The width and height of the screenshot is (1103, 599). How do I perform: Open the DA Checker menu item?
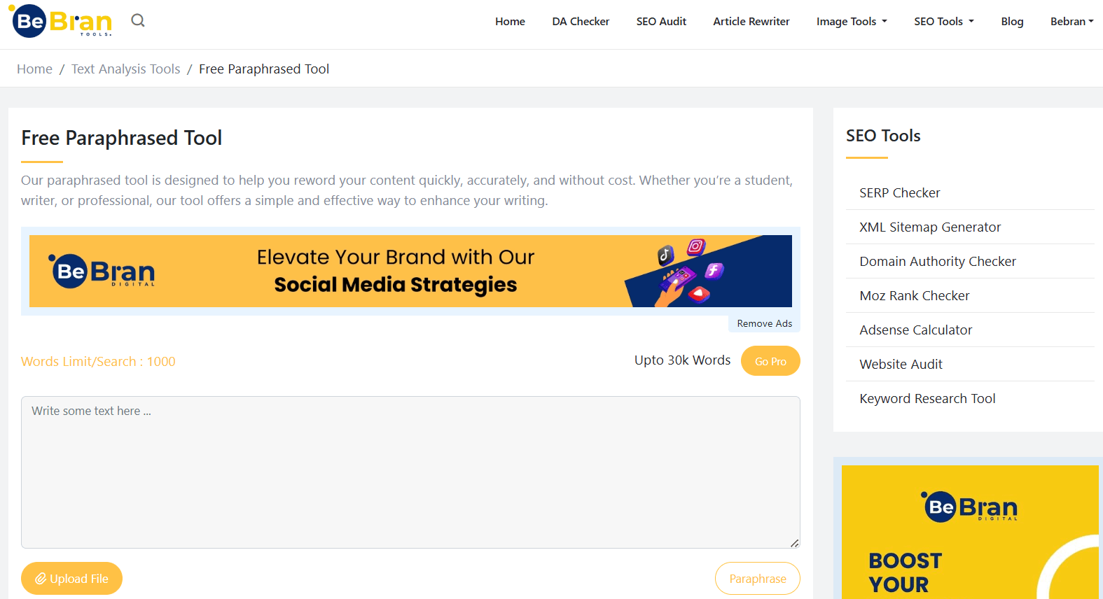581,22
